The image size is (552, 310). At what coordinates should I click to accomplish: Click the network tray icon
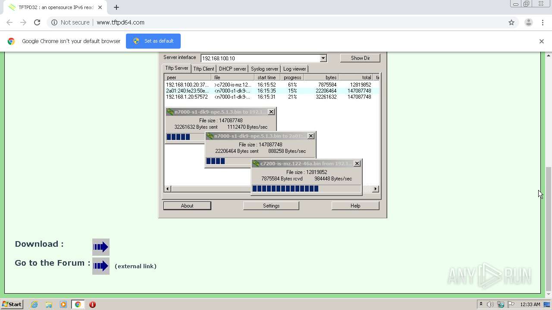click(501, 304)
